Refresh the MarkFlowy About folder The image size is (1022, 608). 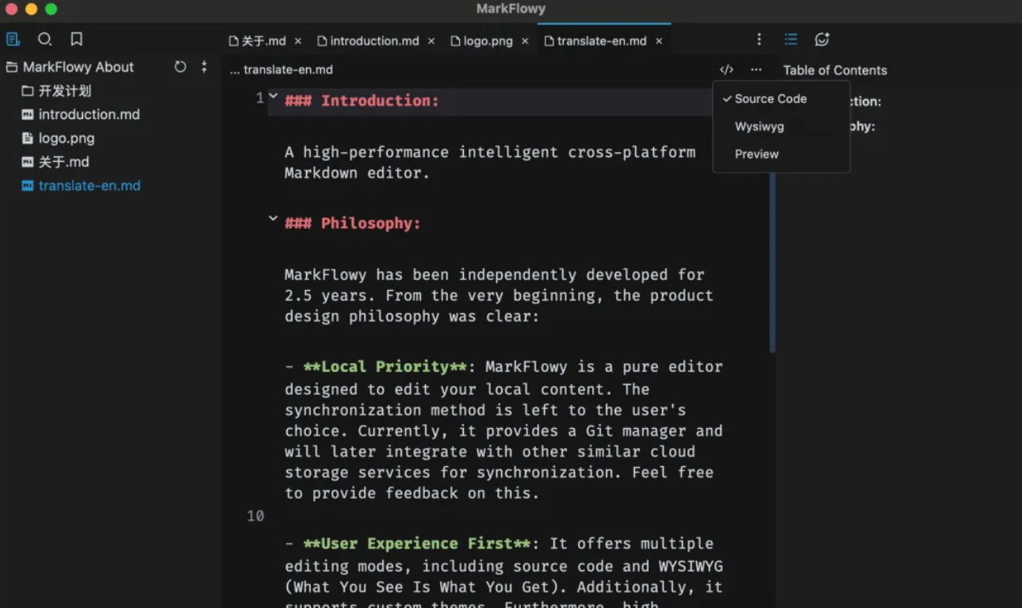coord(181,67)
